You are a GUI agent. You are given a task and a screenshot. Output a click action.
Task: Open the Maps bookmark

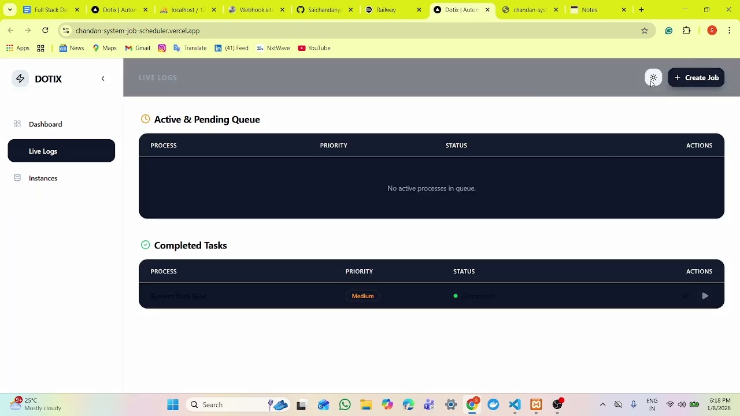105,48
